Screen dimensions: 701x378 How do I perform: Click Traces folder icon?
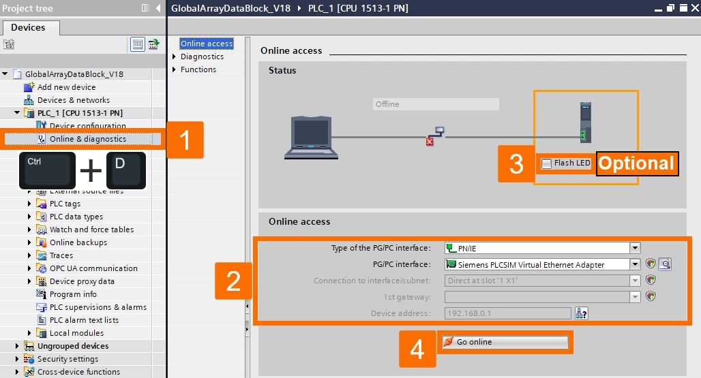41,255
